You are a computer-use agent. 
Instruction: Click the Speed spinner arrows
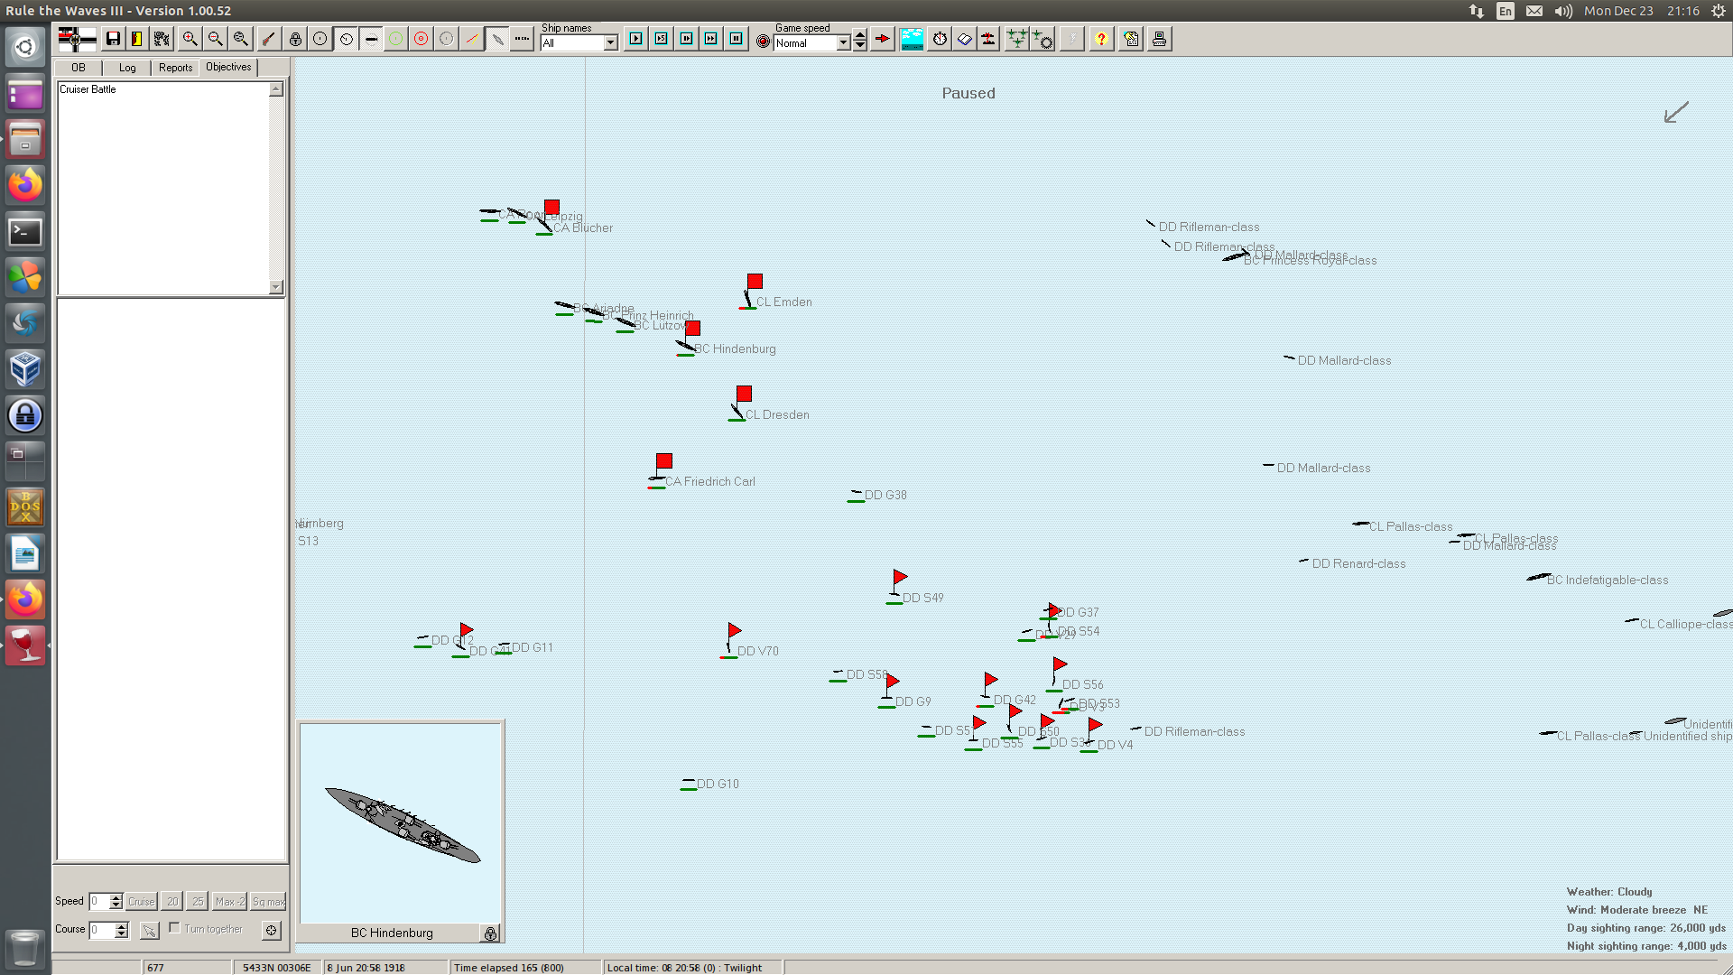coord(116,901)
